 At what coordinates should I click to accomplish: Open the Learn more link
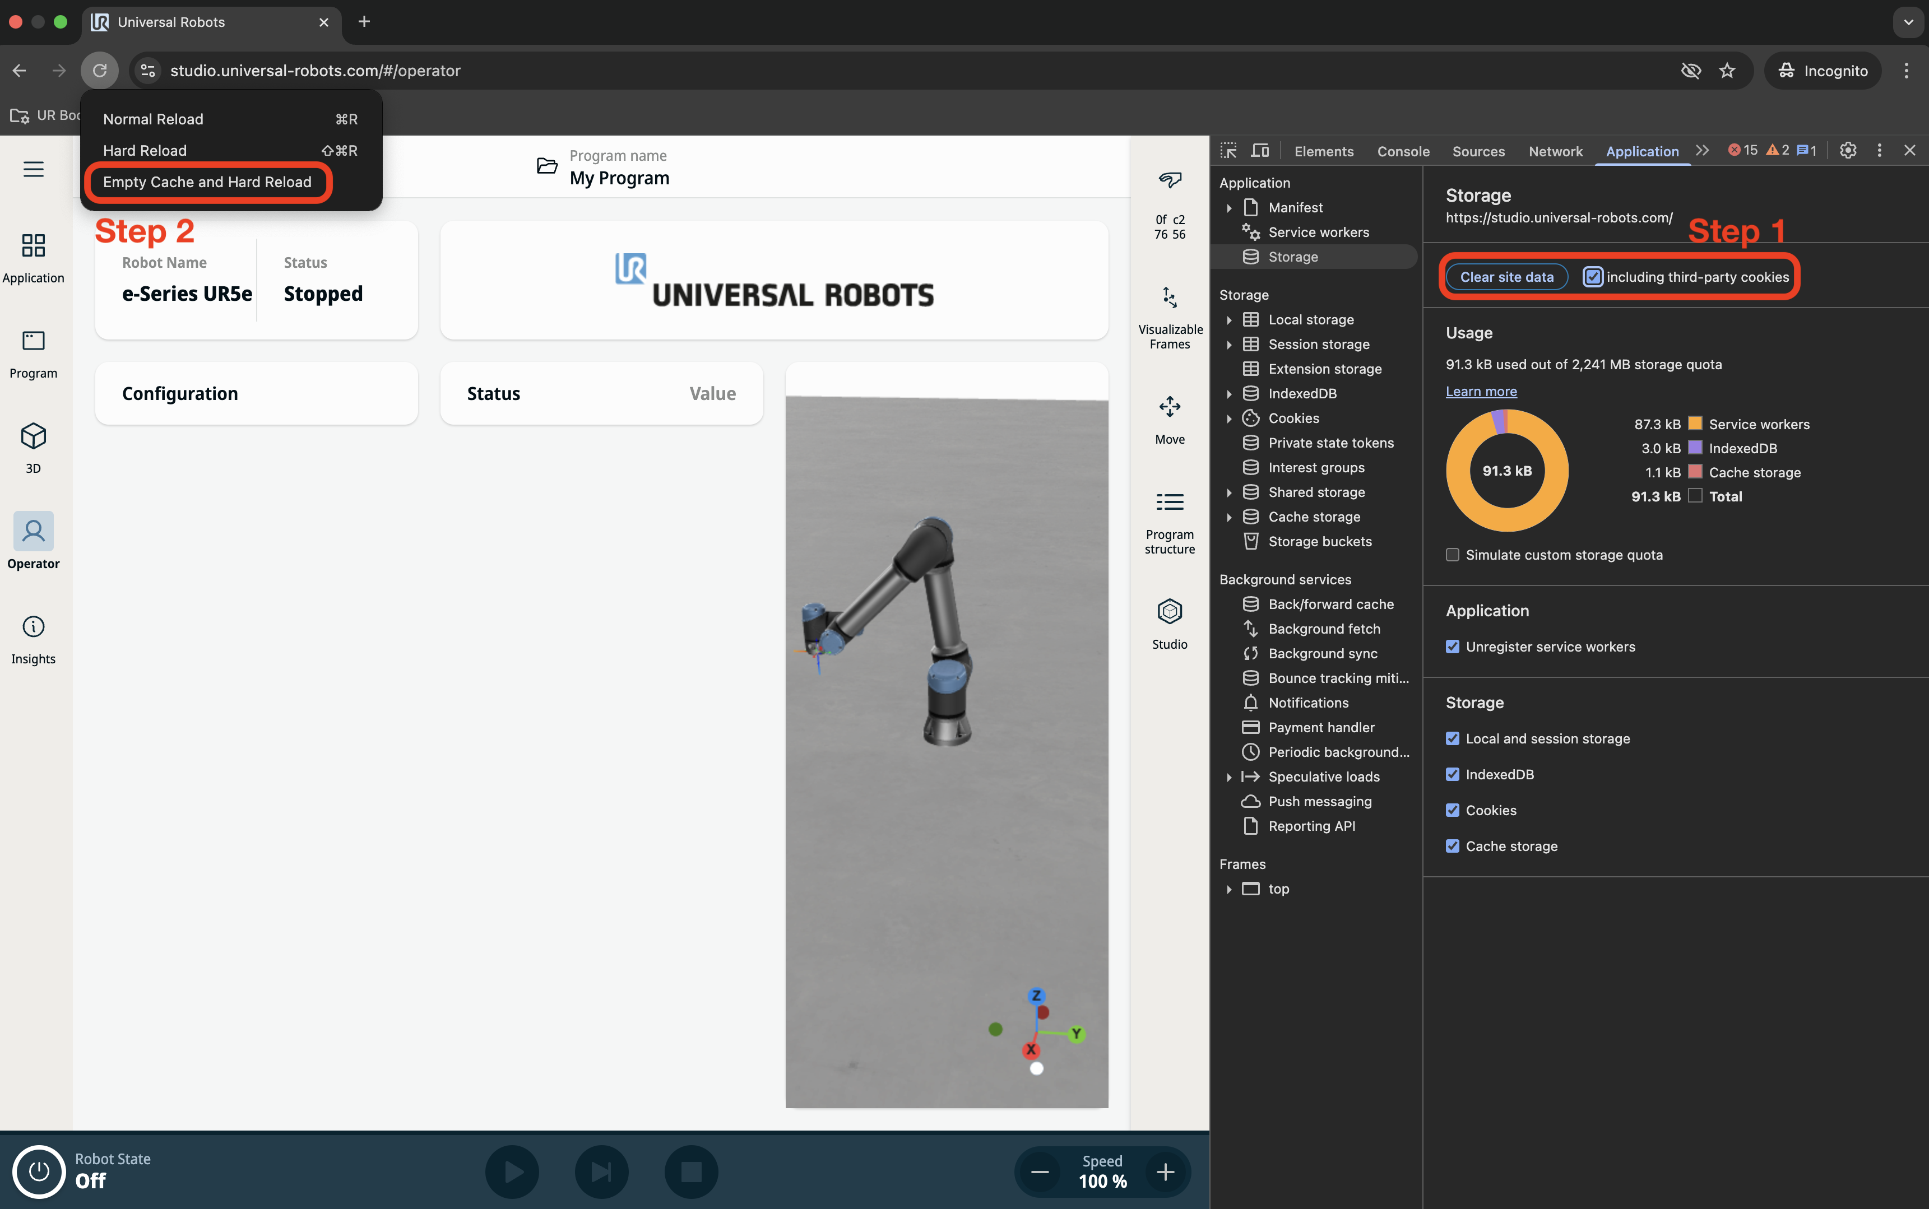pyautogui.click(x=1480, y=391)
